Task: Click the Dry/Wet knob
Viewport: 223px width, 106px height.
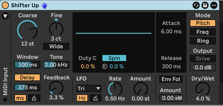Action: [203, 89]
